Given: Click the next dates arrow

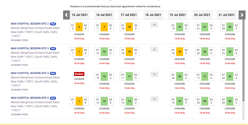Looking at the screenshot, I should coord(242,15).
